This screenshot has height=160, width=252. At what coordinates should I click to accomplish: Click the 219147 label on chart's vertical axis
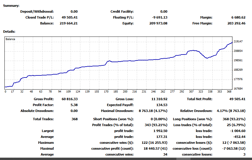click(x=238, y=42)
